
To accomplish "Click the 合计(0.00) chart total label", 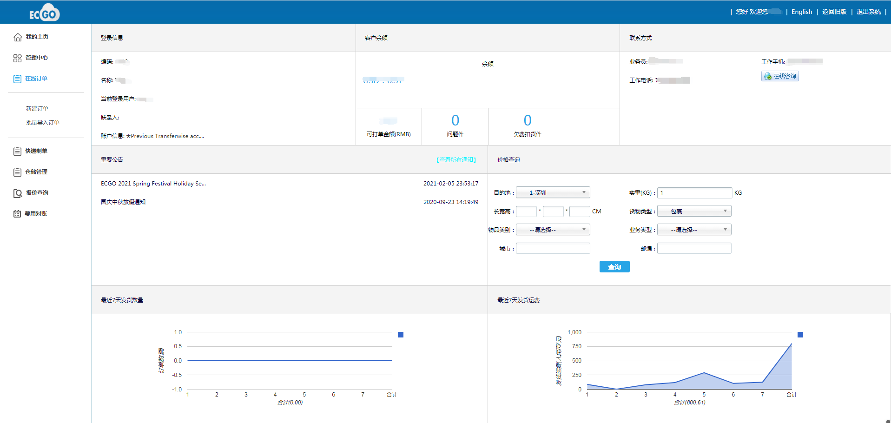I will point(290,403).
